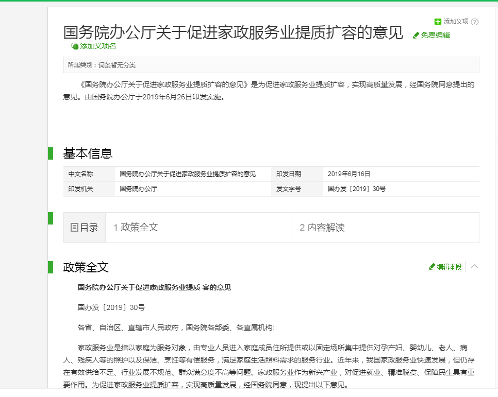Click the 添加义项 text link
Screen dimensions: 498x397
[x=456, y=22]
